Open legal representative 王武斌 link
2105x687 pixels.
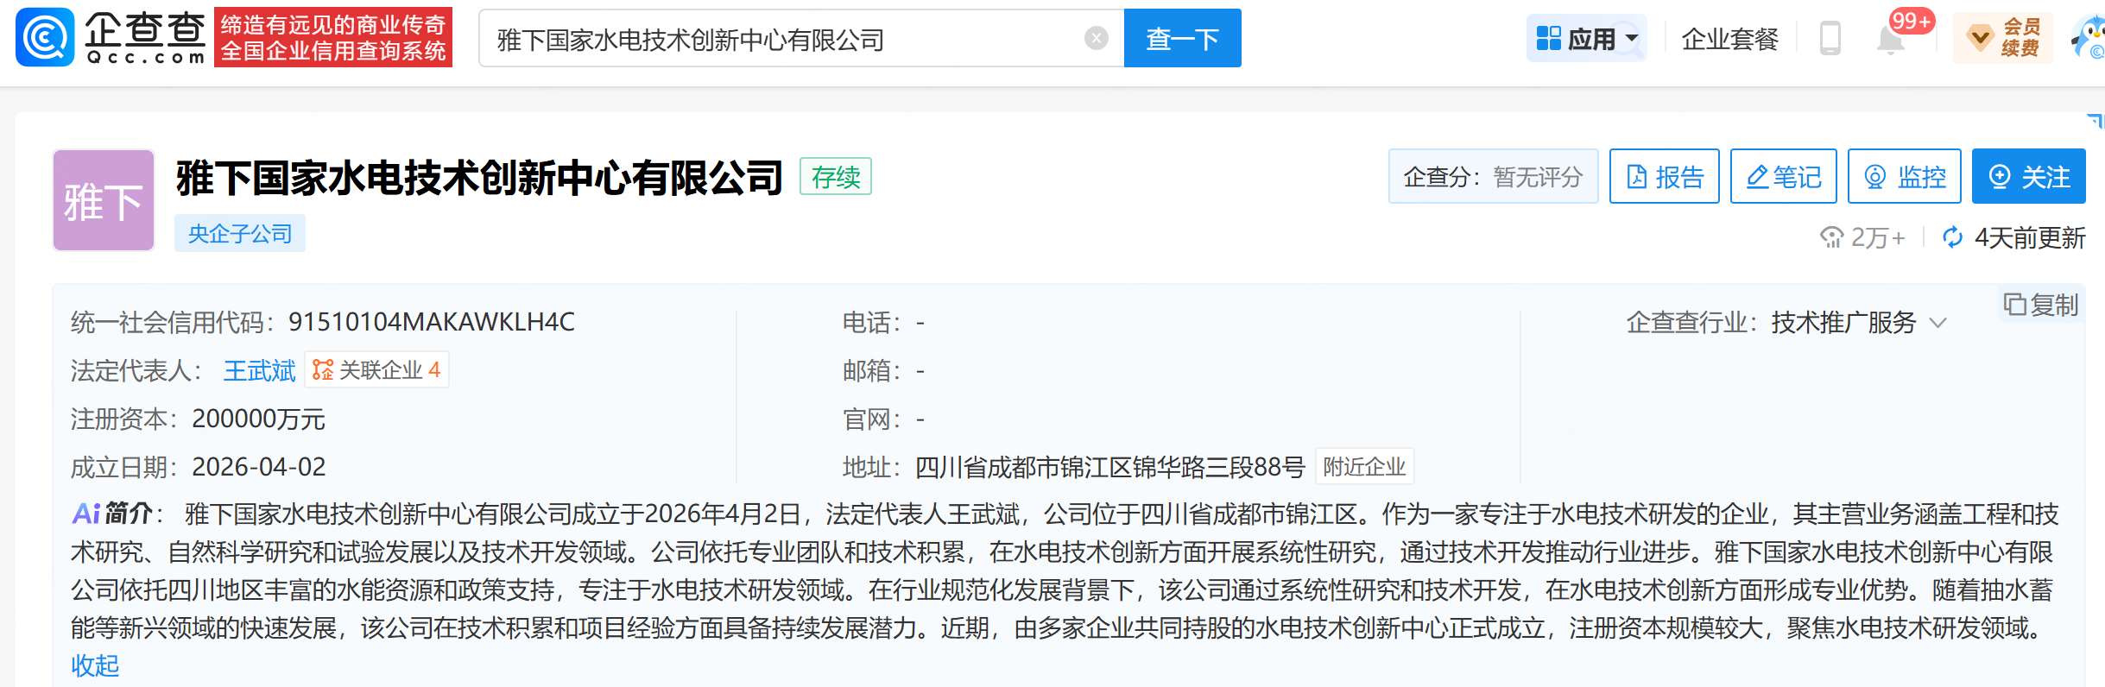click(259, 370)
